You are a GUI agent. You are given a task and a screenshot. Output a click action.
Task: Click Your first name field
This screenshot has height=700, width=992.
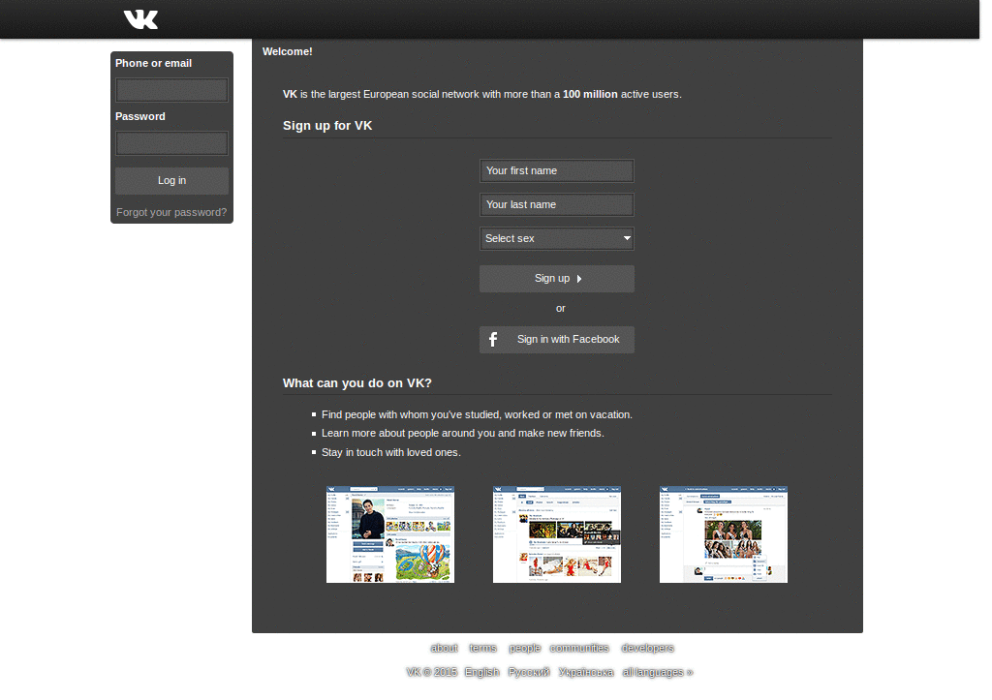pos(557,170)
